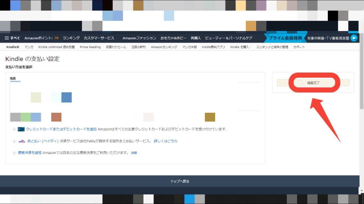Click the 対象の映画・TV番組見放題 text
Image resolution: width=364 pixels, height=204 pixels.
(x=328, y=38)
